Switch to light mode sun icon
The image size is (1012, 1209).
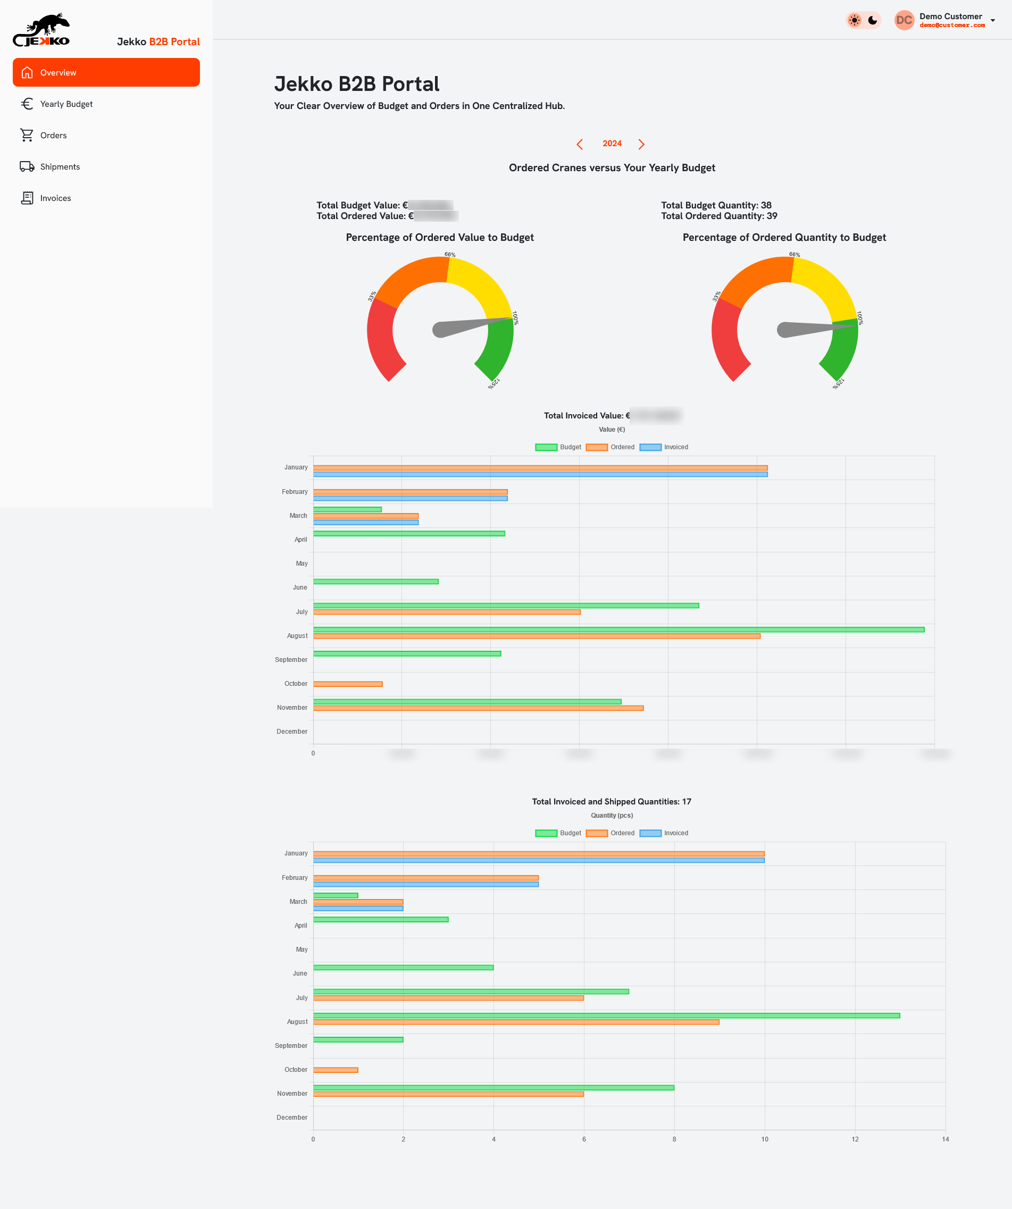tap(855, 20)
